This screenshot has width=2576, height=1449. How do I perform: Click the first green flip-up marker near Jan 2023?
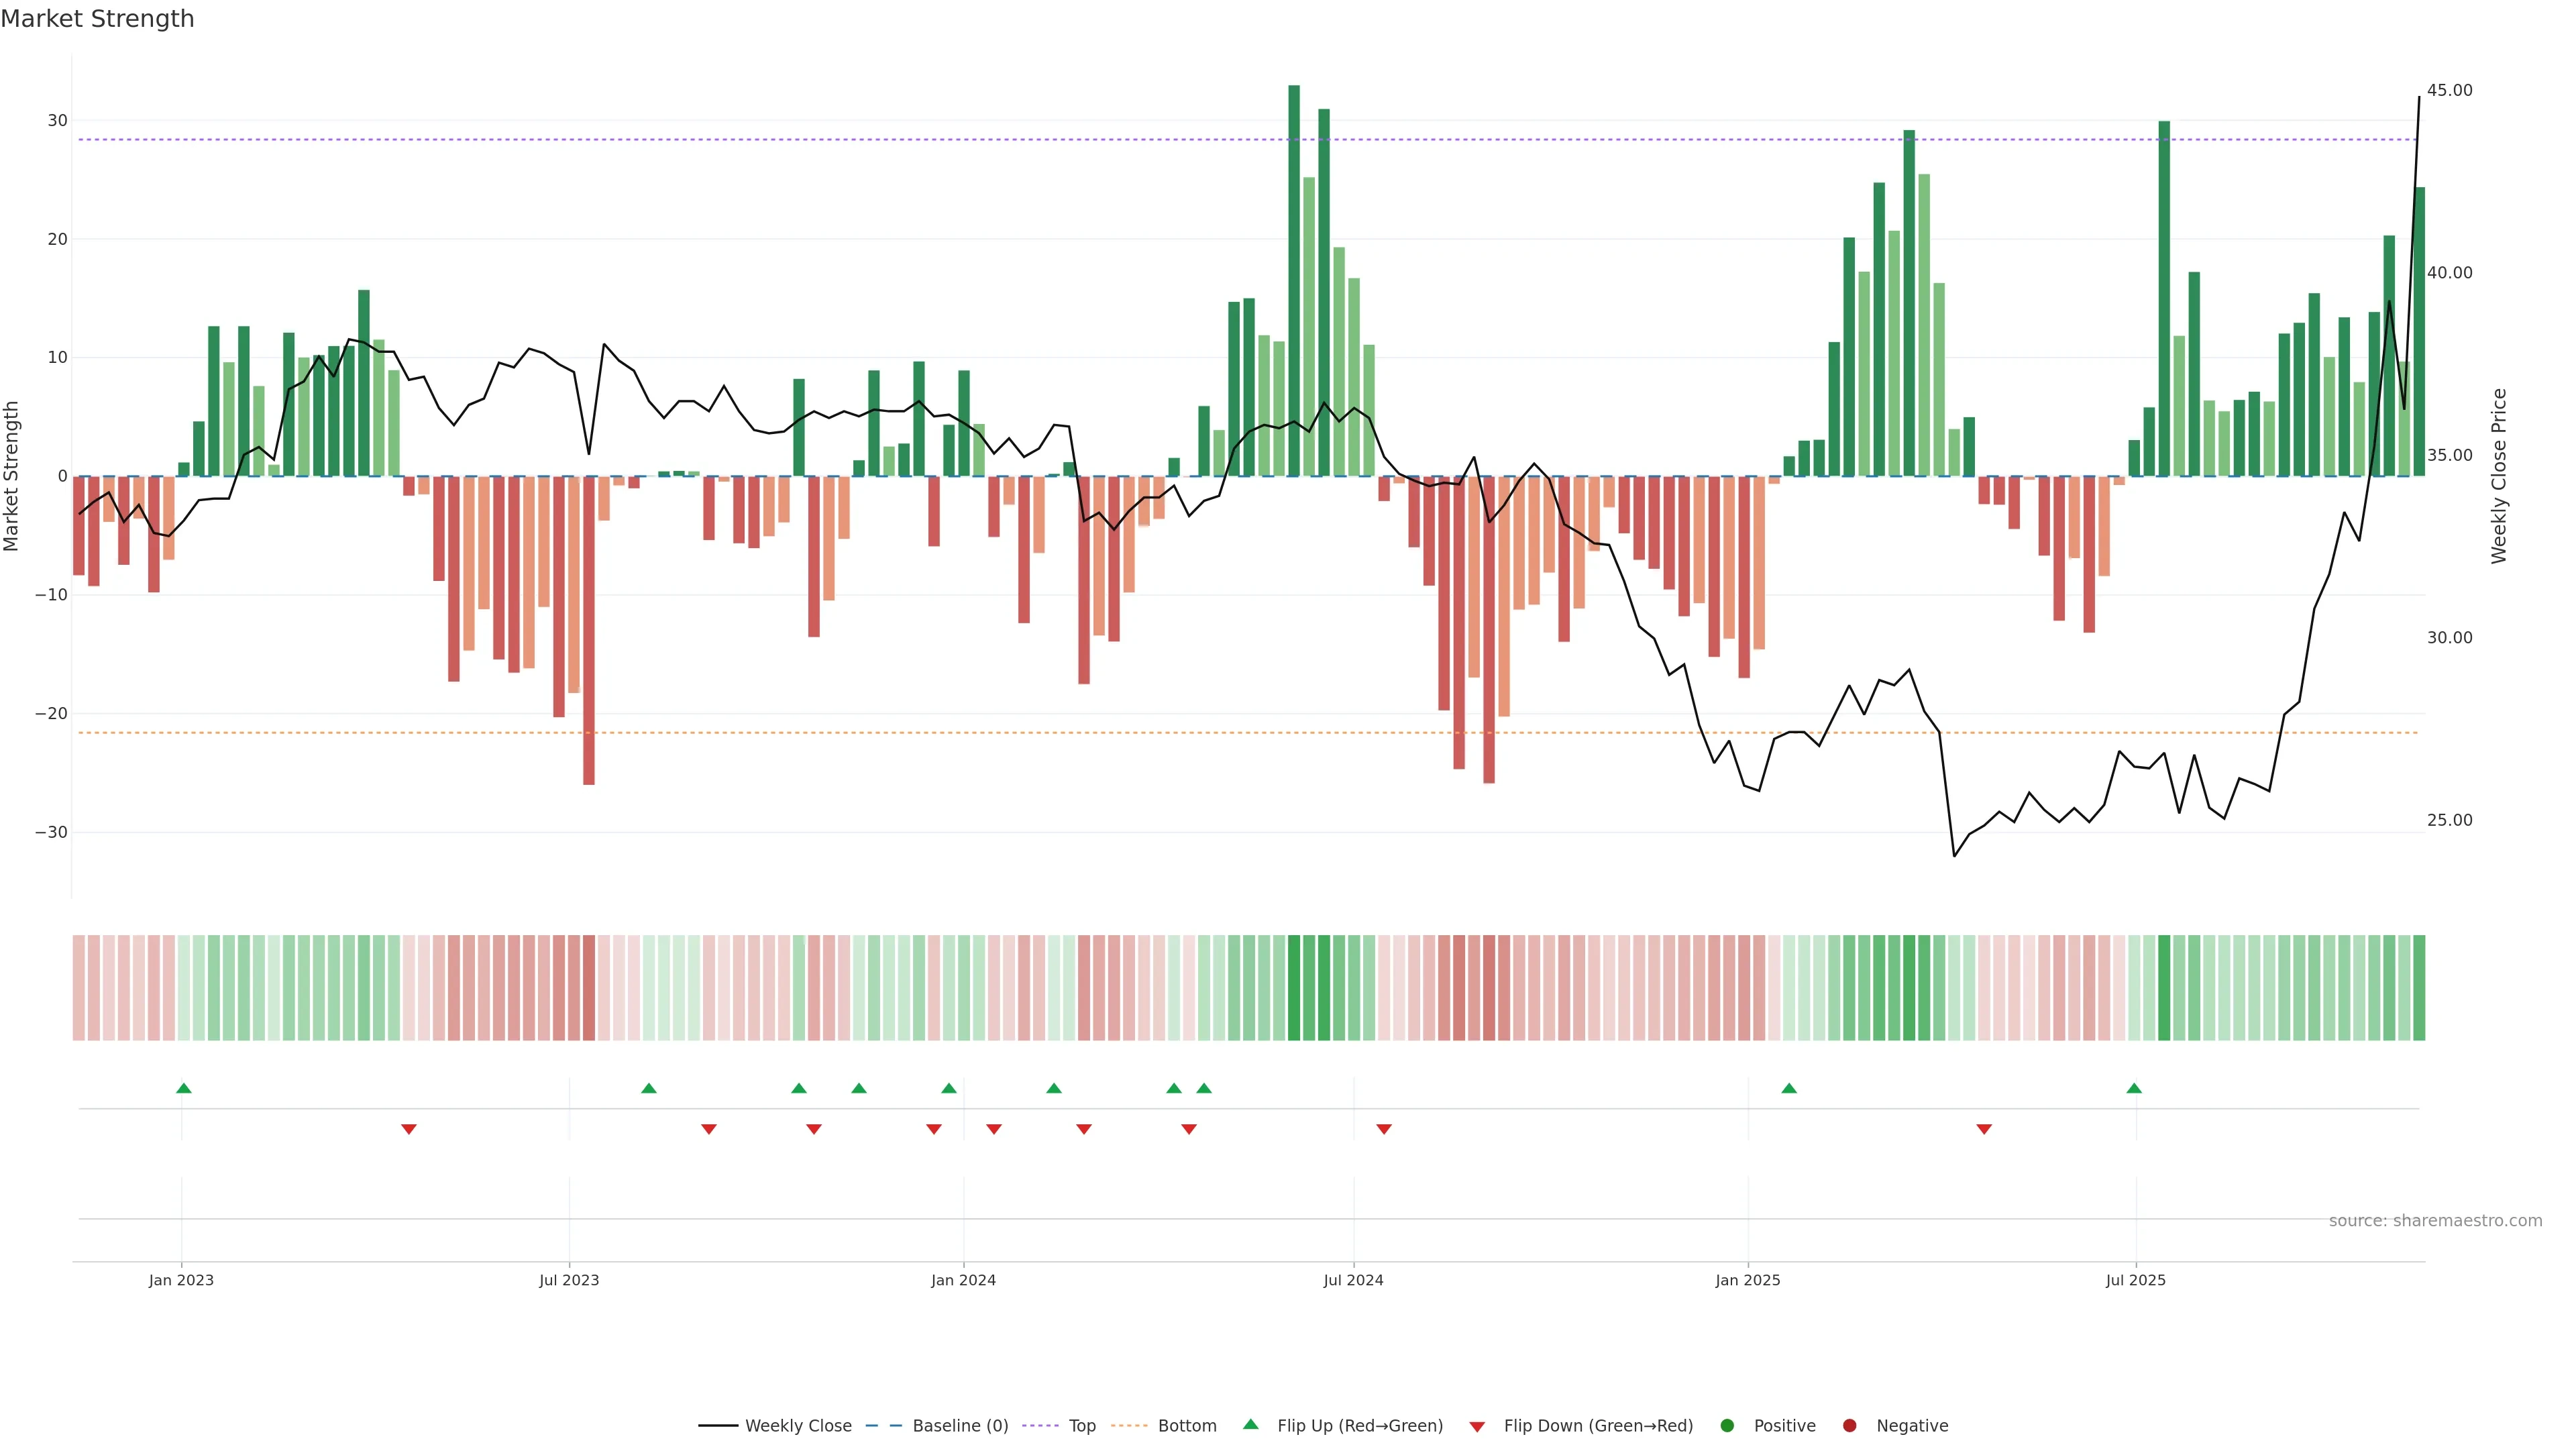(x=183, y=1088)
